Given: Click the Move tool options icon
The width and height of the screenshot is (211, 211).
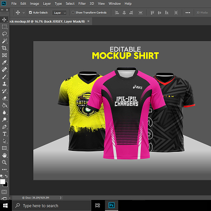Looking at the screenshot, I should pyautogui.click(x=18, y=13).
